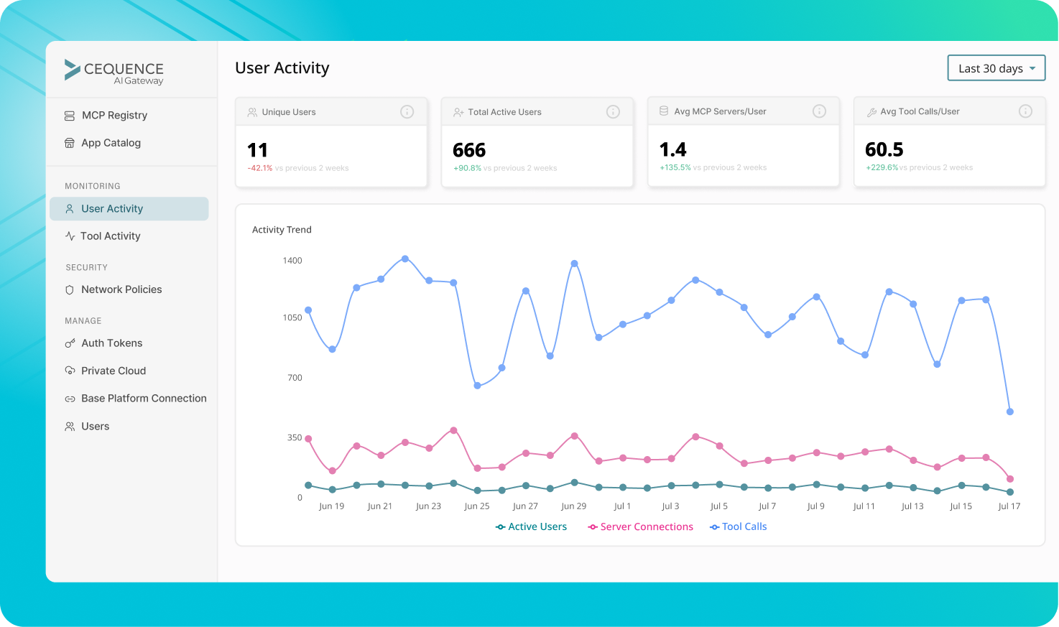Image resolution: width=1059 pixels, height=627 pixels.
Task: Open the Last 30 days dropdown
Action: [996, 68]
